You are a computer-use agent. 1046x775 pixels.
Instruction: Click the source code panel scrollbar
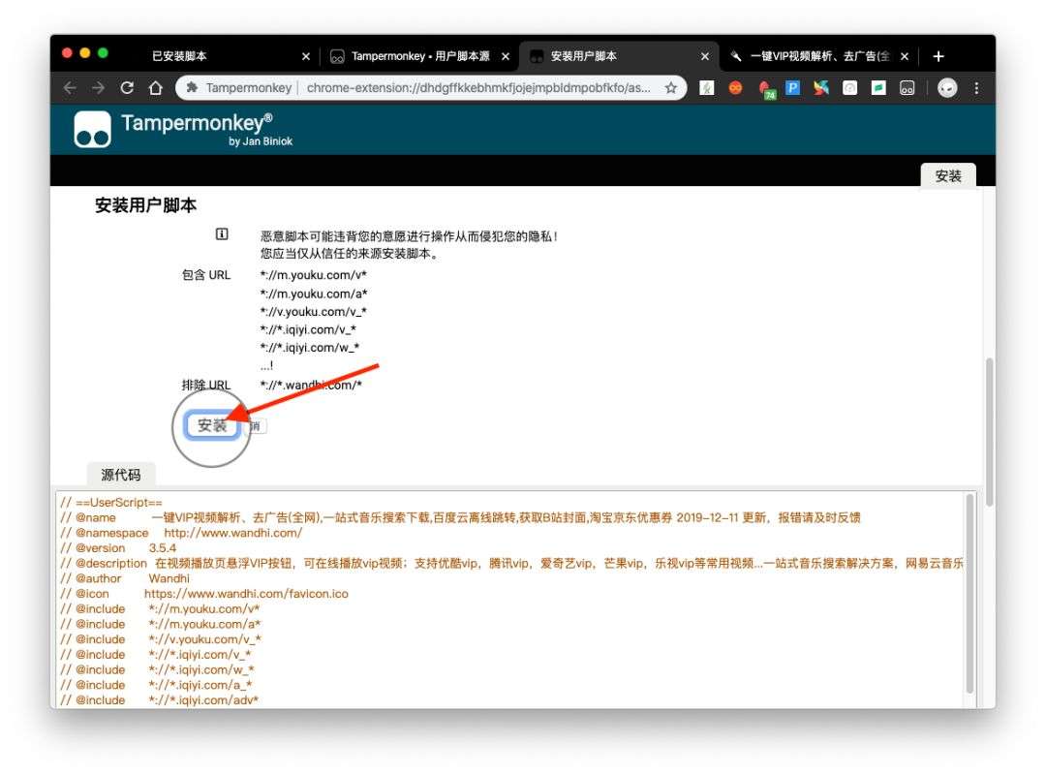click(x=969, y=594)
